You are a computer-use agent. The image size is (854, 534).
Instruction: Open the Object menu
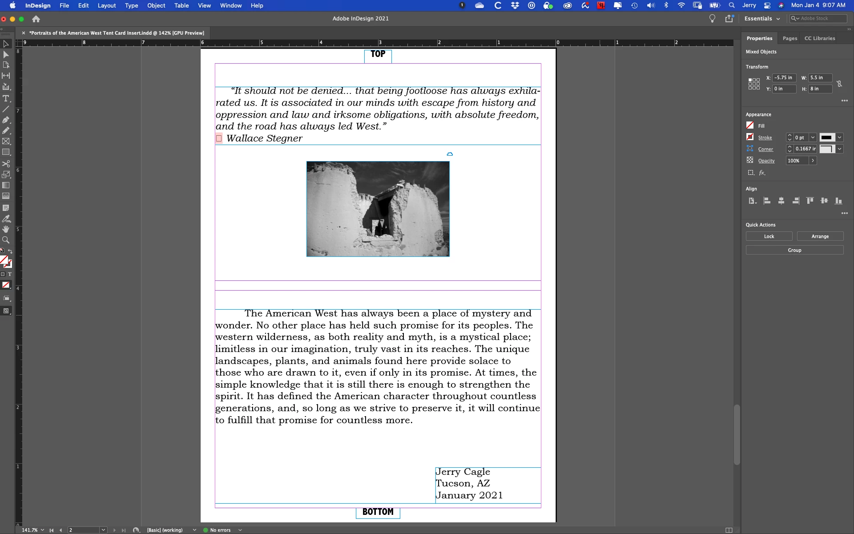tap(156, 5)
